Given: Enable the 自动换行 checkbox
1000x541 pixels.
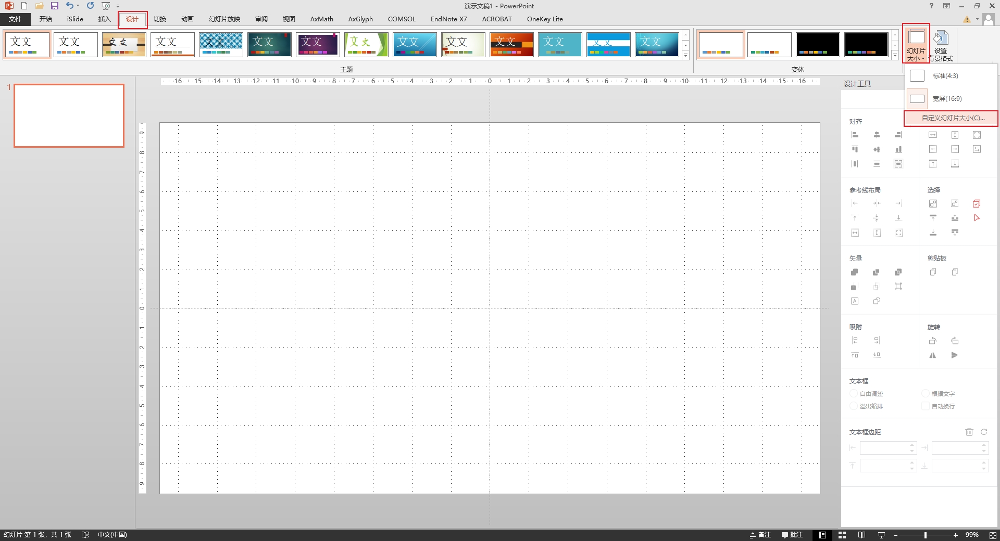Looking at the screenshot, I should tap(926, 406).
